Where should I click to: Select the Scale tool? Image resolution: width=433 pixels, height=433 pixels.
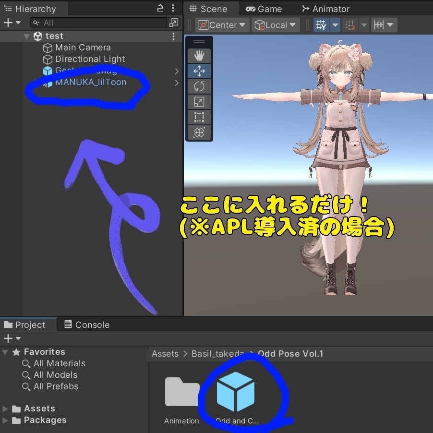point(199,101)
